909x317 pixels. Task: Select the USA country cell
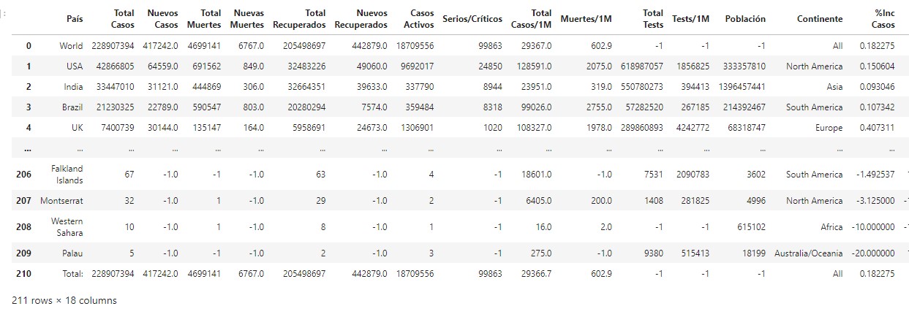tap(74, 66)
